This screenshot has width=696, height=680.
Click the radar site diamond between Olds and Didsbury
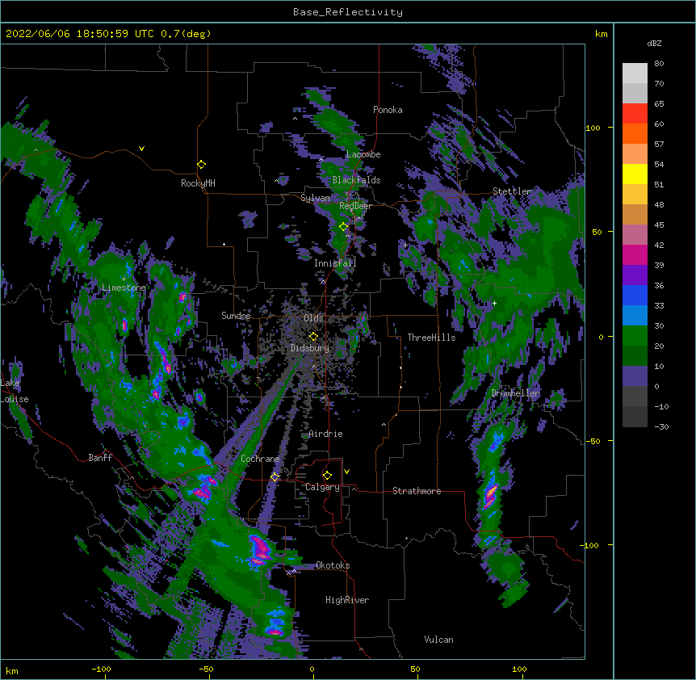click(x=313, y=337)
